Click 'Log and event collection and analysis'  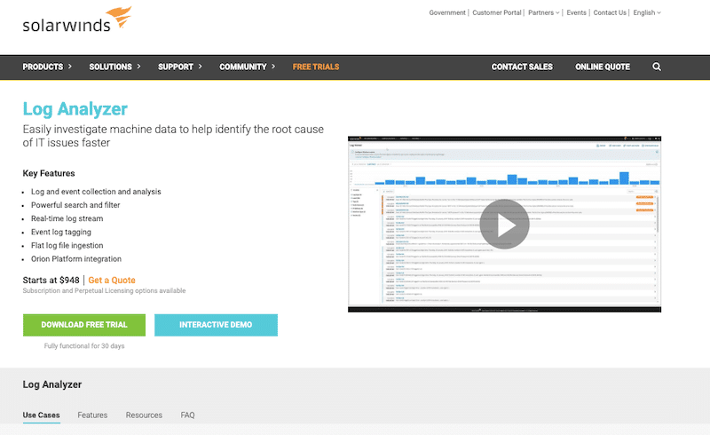96,192
